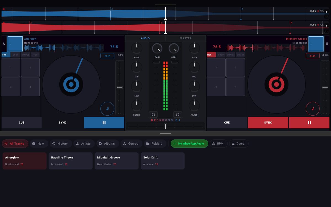Viewport: 331px width, 207px height.
Task: Zoom out the blue waveform with minus
Action: point(327,17)
